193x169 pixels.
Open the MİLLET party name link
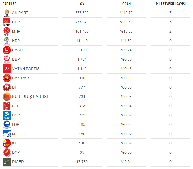[x=19, y=134]
